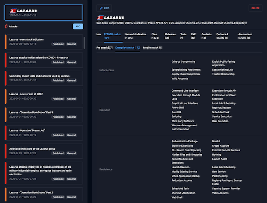267x203 pixels.
Task: Select Security Support Provider technique
Action: (226, 189)
